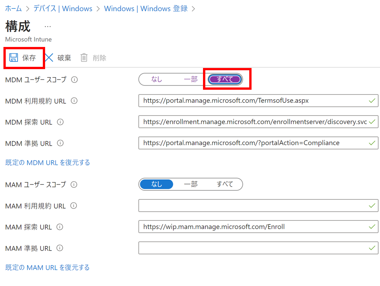Go to ホーム in the breadcrumb

click(13, 8)
